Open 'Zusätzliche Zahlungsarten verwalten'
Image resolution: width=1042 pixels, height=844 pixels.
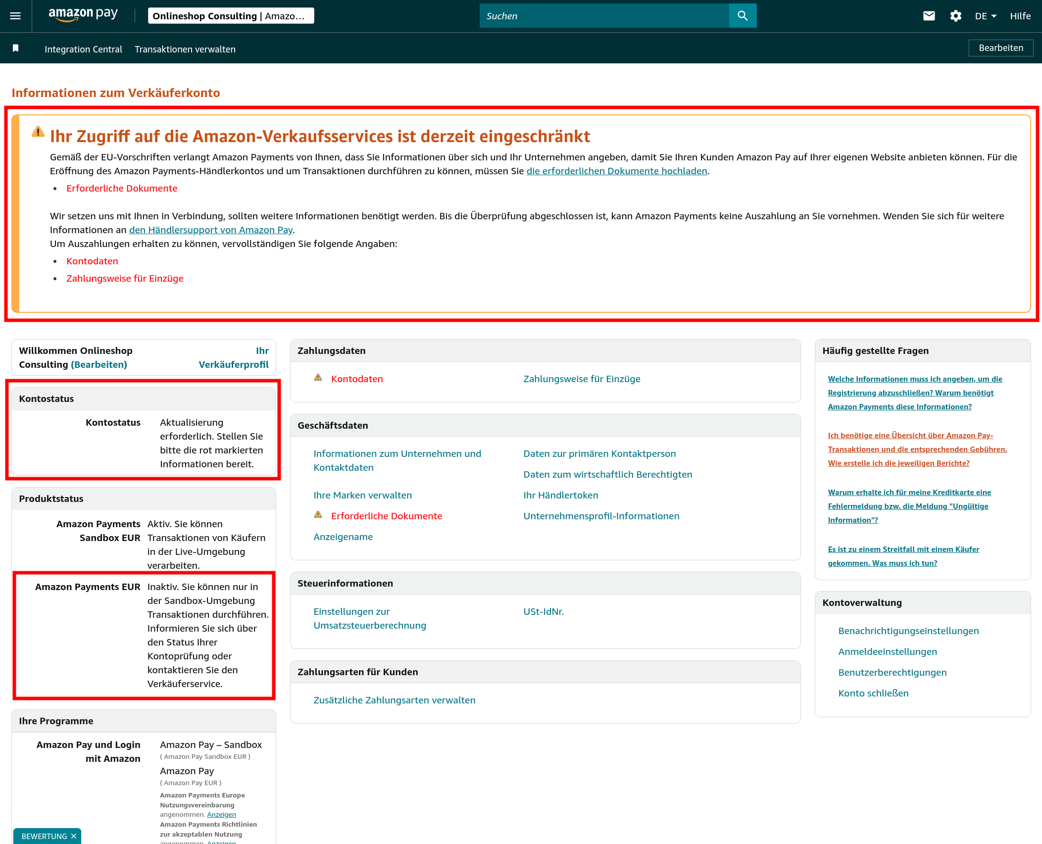point(395,700)
